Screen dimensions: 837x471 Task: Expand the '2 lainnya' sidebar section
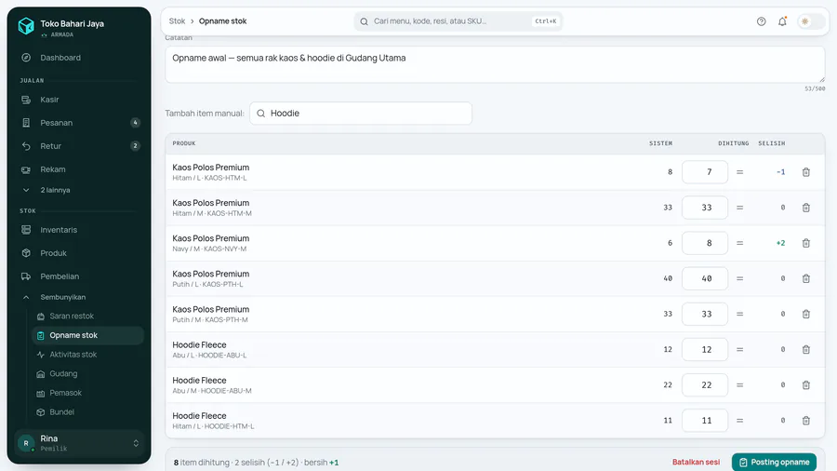pos(79,190)
